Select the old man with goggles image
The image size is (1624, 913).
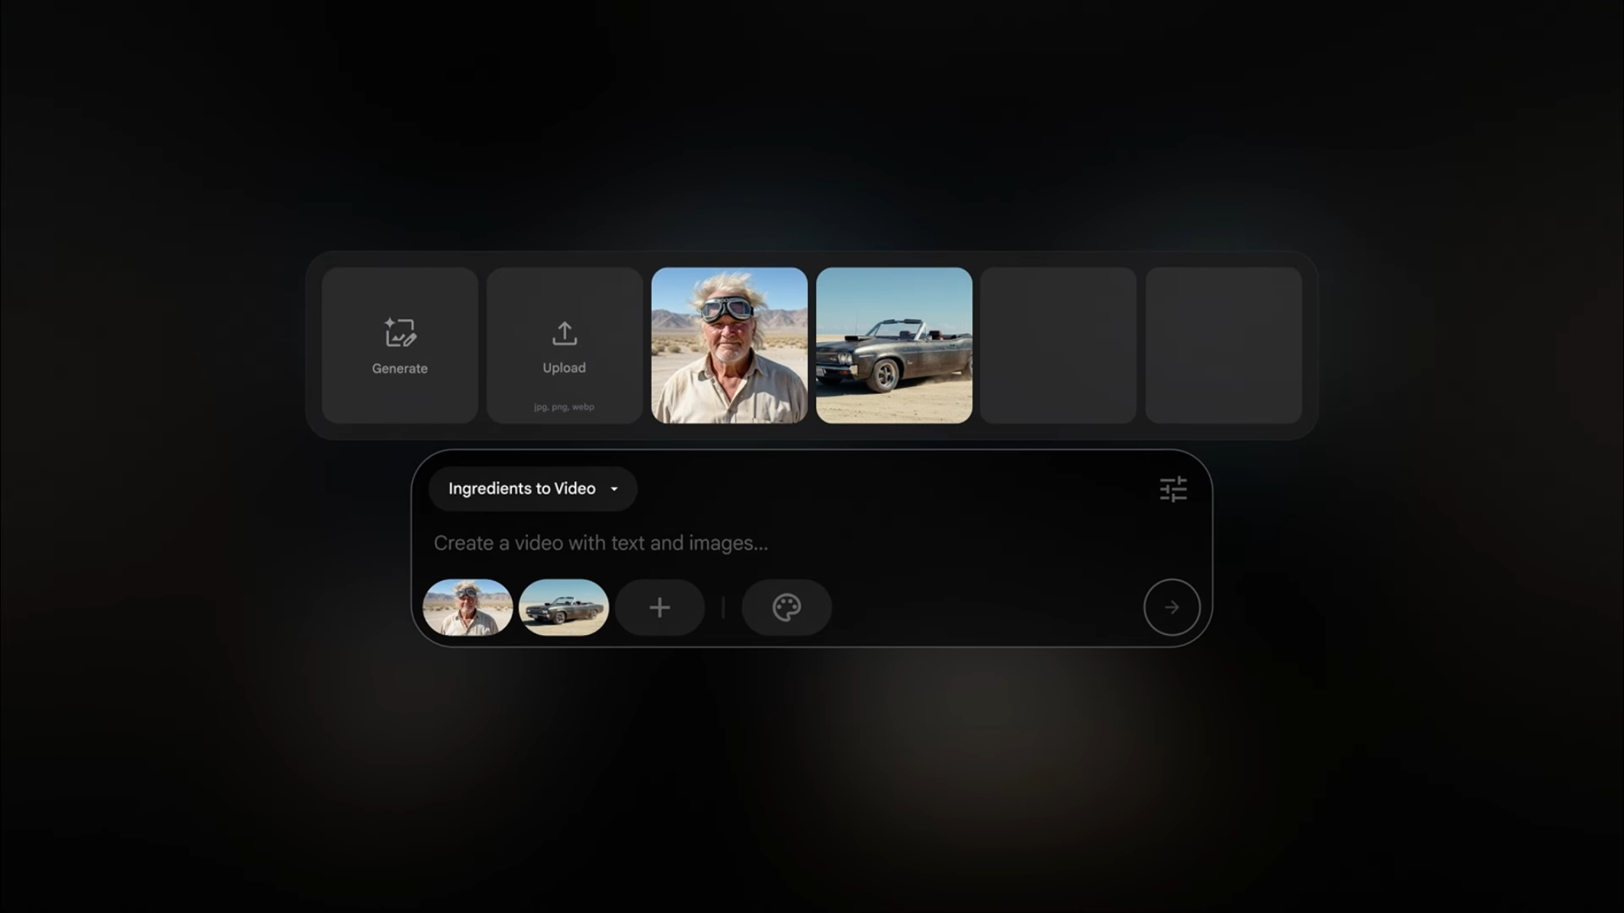tap(729, 345)
